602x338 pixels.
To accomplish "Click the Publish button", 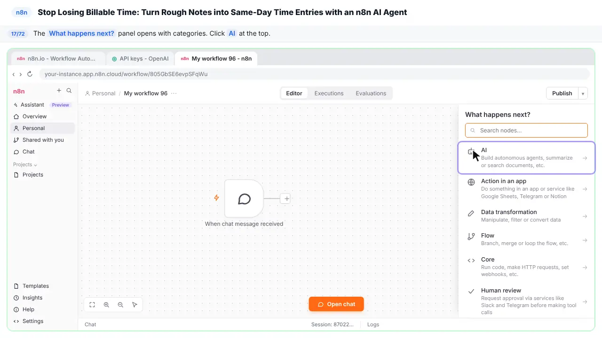I will [562, 93].
